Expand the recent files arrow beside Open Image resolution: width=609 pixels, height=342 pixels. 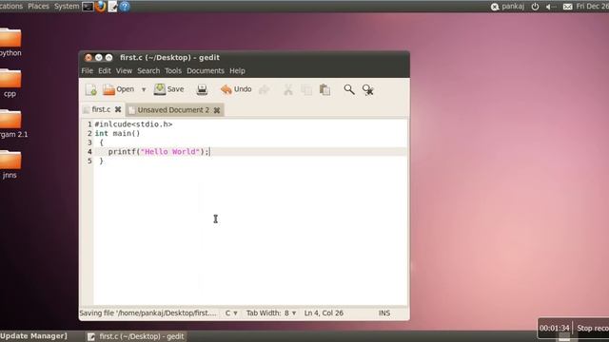[144, 89]
